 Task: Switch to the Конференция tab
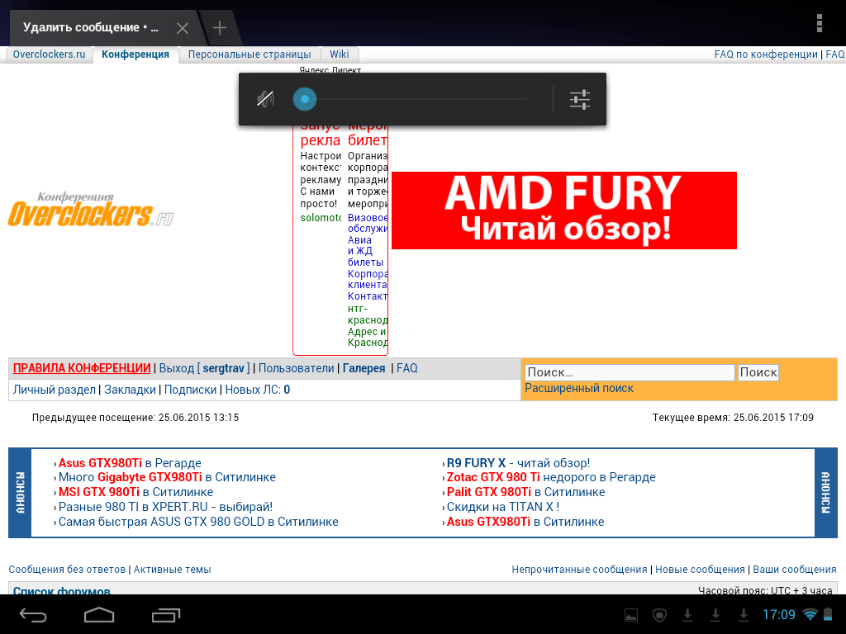click(x=135, y=54)
